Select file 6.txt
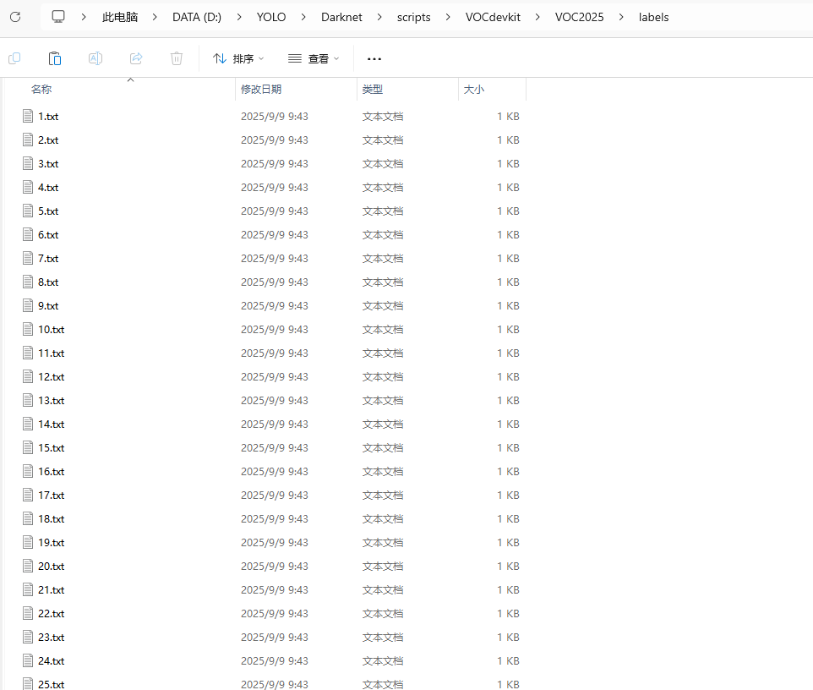 click(48, 235)
